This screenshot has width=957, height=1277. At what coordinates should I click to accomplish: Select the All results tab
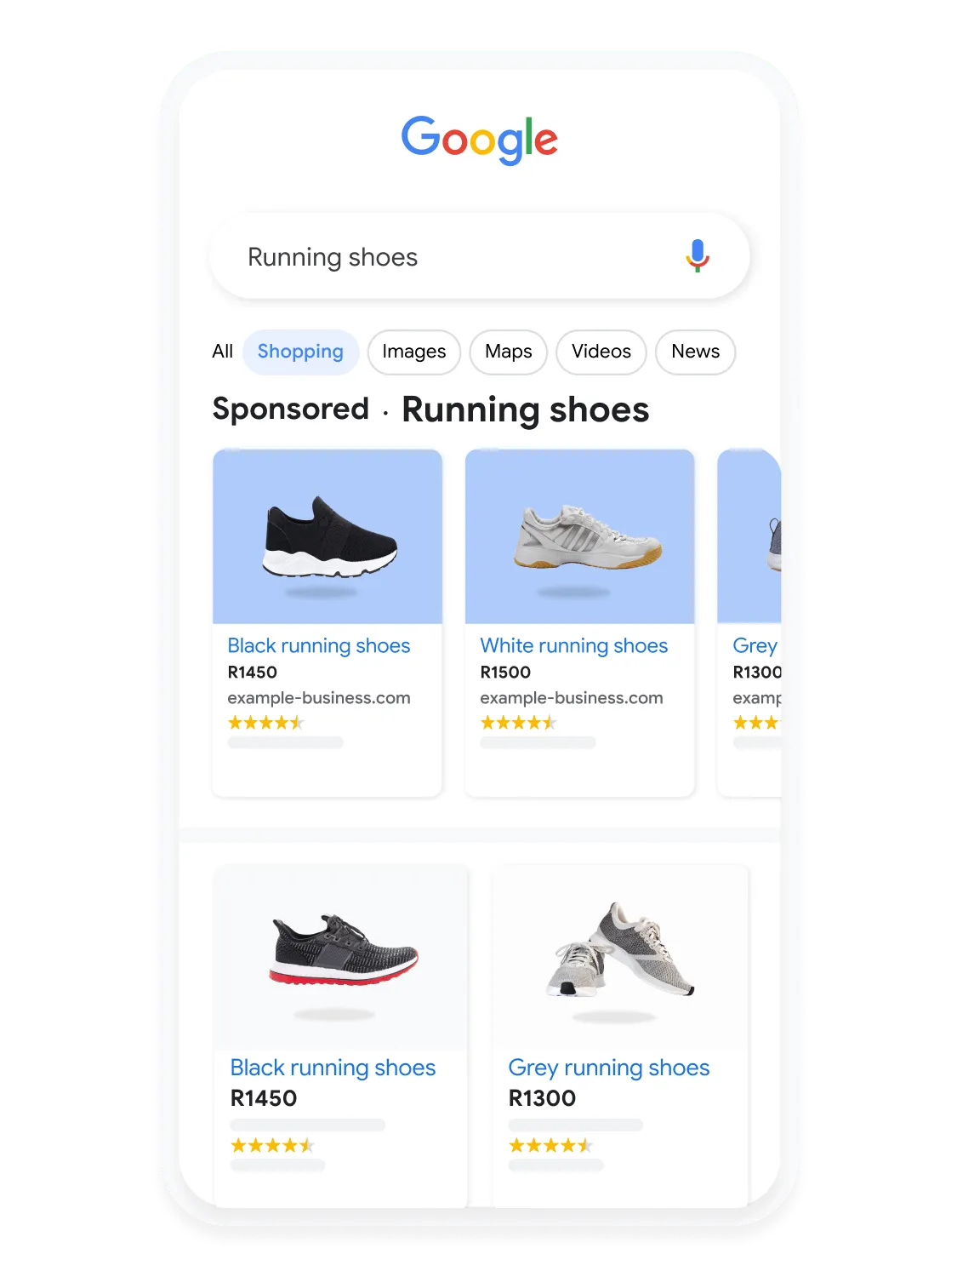(222, 352)
